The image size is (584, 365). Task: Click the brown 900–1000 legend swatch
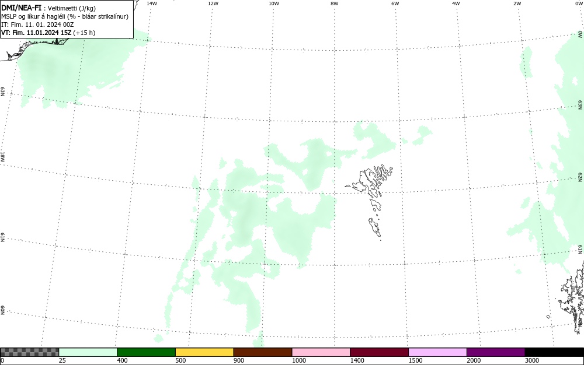263,352
